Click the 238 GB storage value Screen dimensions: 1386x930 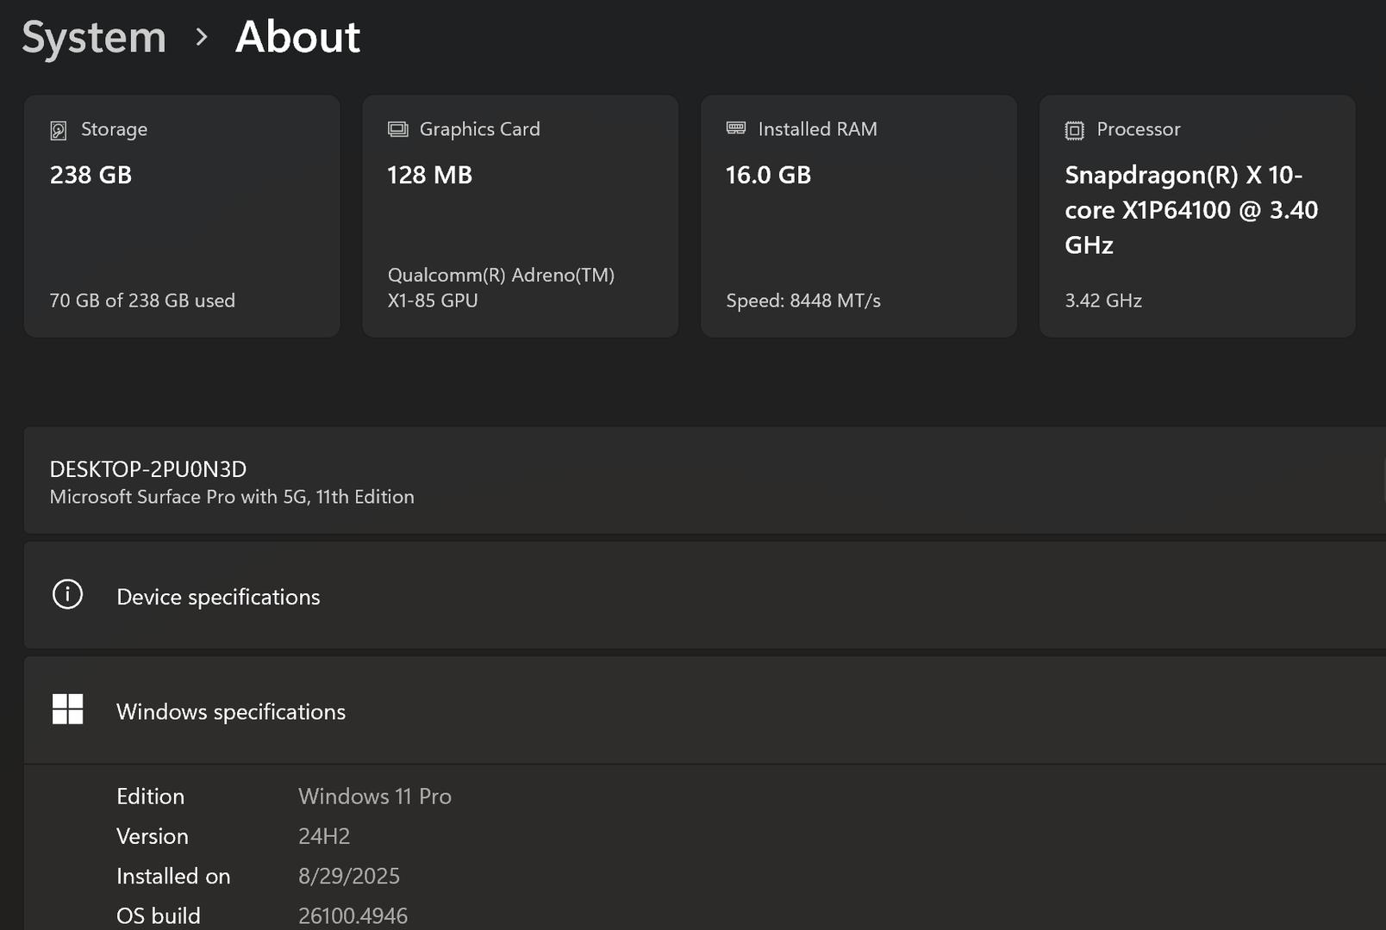tap(91, 175)
